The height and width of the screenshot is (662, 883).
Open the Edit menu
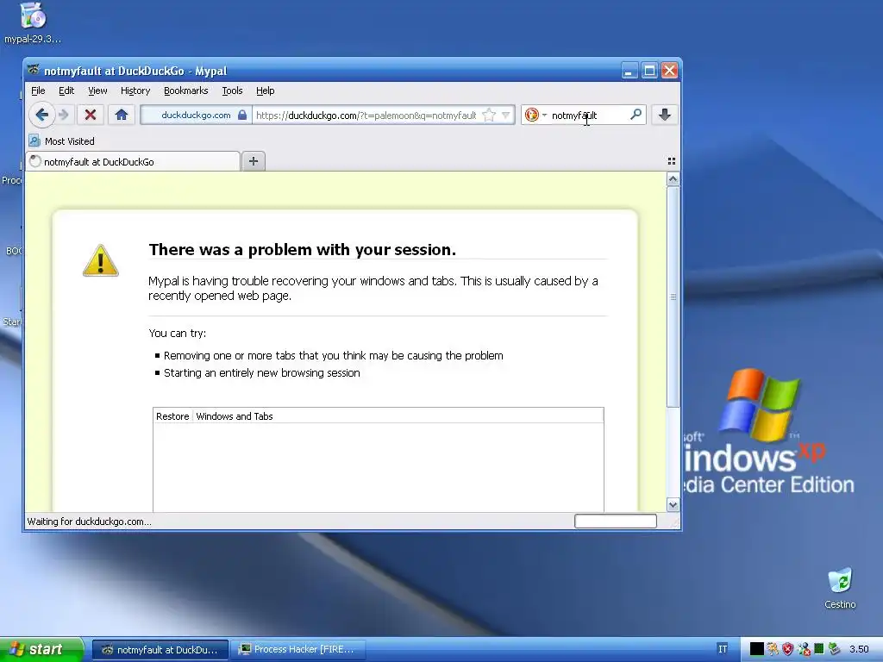66,91
